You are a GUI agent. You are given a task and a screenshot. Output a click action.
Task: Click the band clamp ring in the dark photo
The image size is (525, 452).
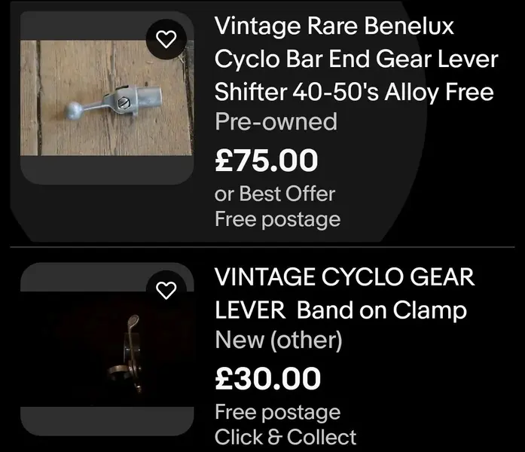click(x=118, y=373)
